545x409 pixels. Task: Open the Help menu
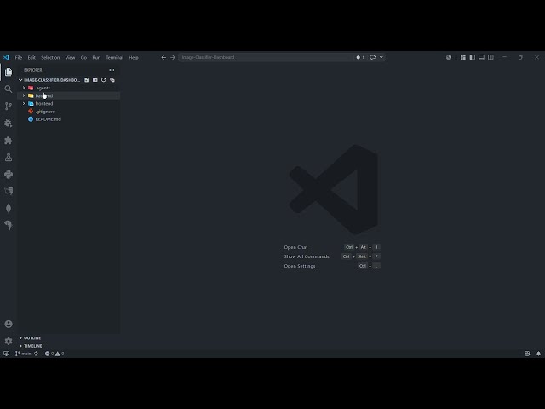(134, 57)
